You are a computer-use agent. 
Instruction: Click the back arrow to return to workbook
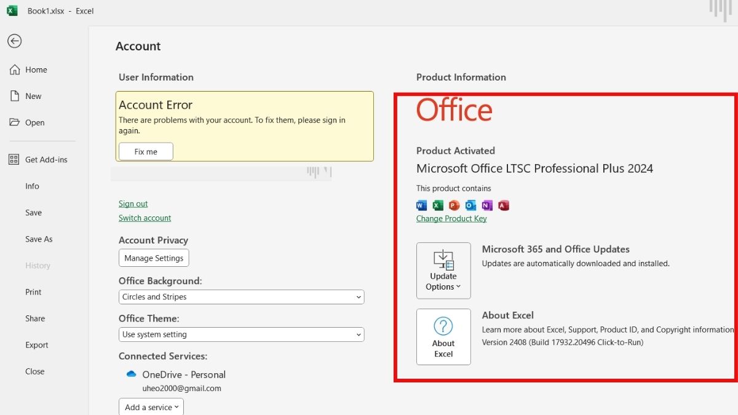tap(14, 41)
